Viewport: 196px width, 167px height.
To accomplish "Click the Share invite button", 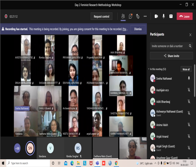I will click(x=171, y=56).
